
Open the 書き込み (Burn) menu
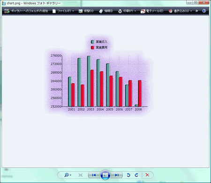(x=180, y=11)
